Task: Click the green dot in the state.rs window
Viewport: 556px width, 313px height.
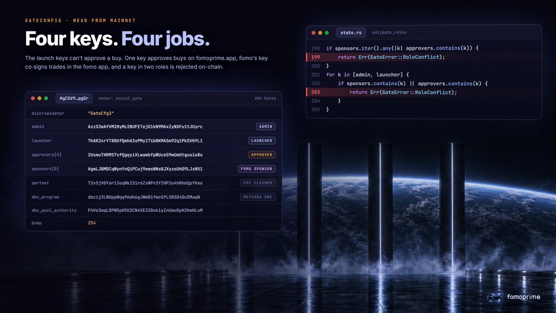Action: [x=327, y=33]
